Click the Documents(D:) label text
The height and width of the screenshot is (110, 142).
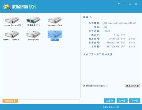click(55, 25)
